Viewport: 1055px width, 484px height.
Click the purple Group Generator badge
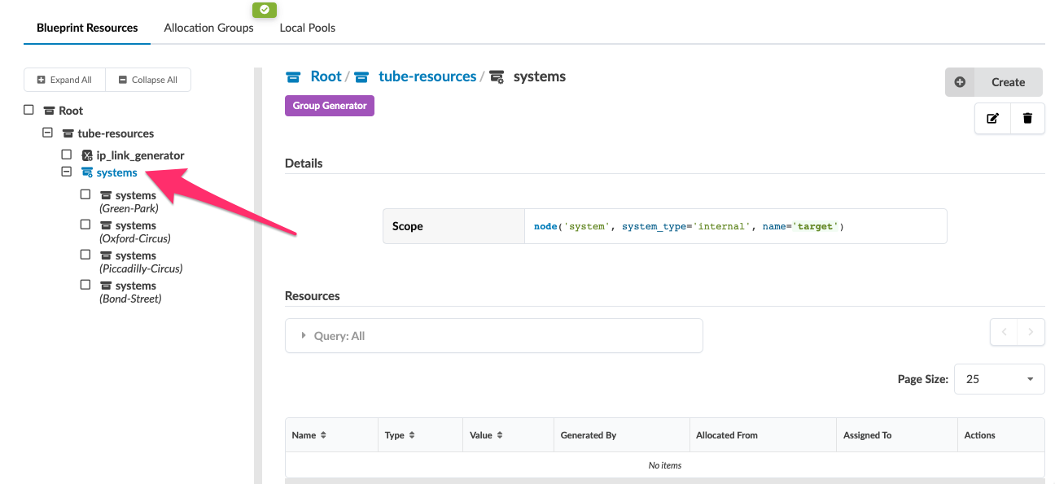click(x=329, y=106)
